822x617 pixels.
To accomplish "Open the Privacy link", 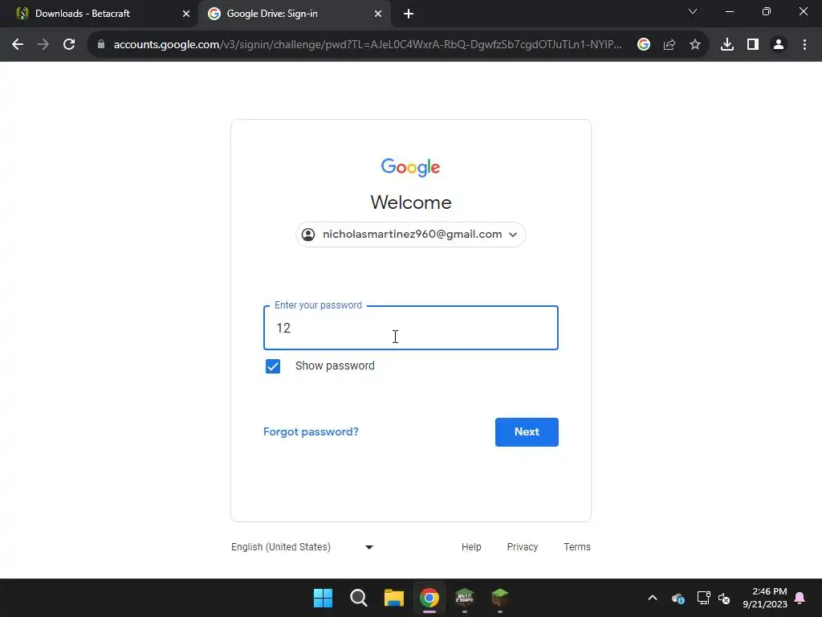I will pos(522,546).
